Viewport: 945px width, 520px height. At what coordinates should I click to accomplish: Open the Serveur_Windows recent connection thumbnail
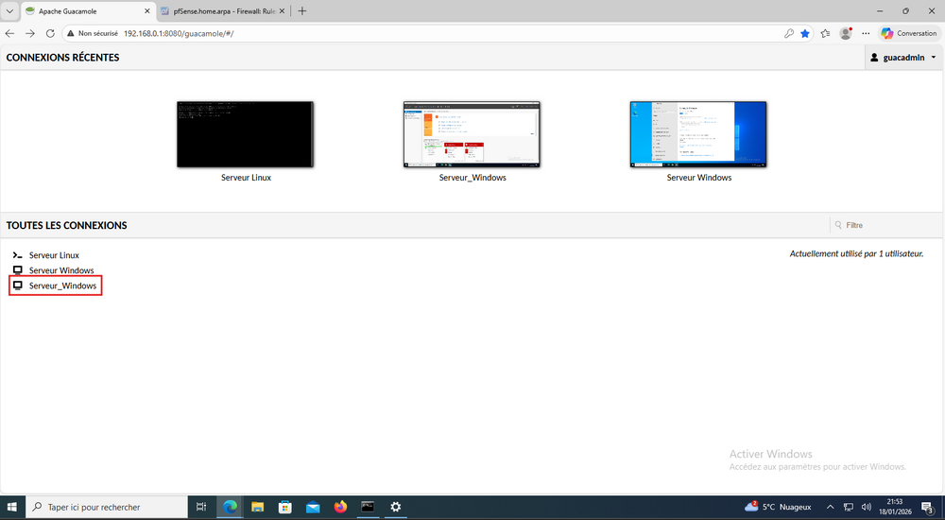click(x=472, y=134)
